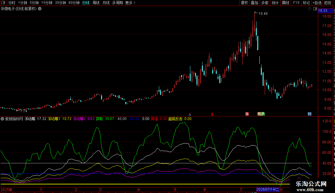Click the red S event marker

[x=212, y=114]
